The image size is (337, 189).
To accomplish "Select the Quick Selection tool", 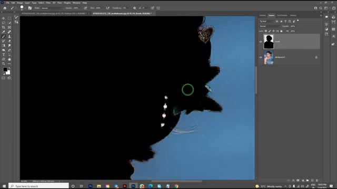I will [x=9, y=23].
